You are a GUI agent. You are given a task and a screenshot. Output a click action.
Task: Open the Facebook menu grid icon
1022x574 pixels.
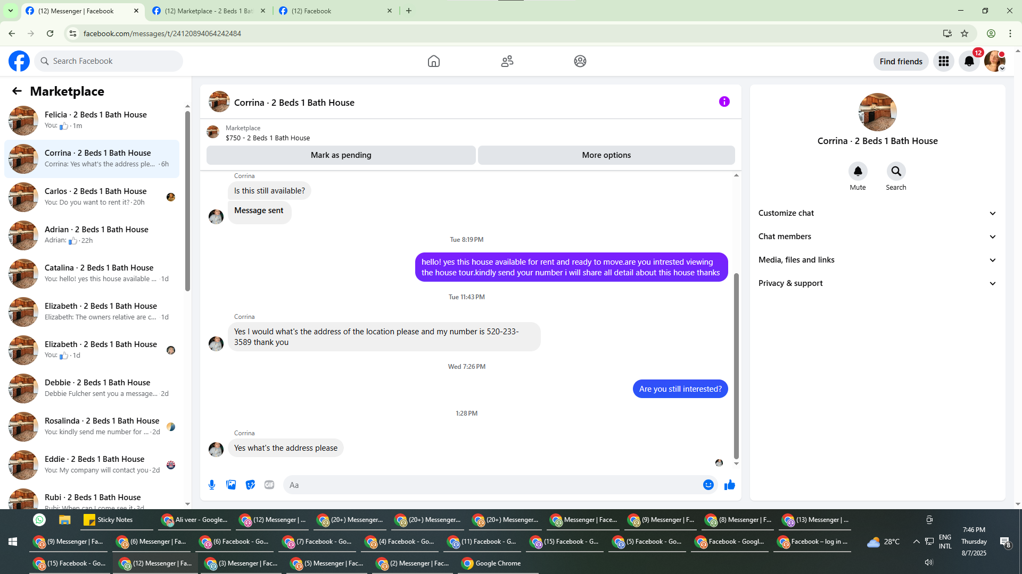(944, 61)
